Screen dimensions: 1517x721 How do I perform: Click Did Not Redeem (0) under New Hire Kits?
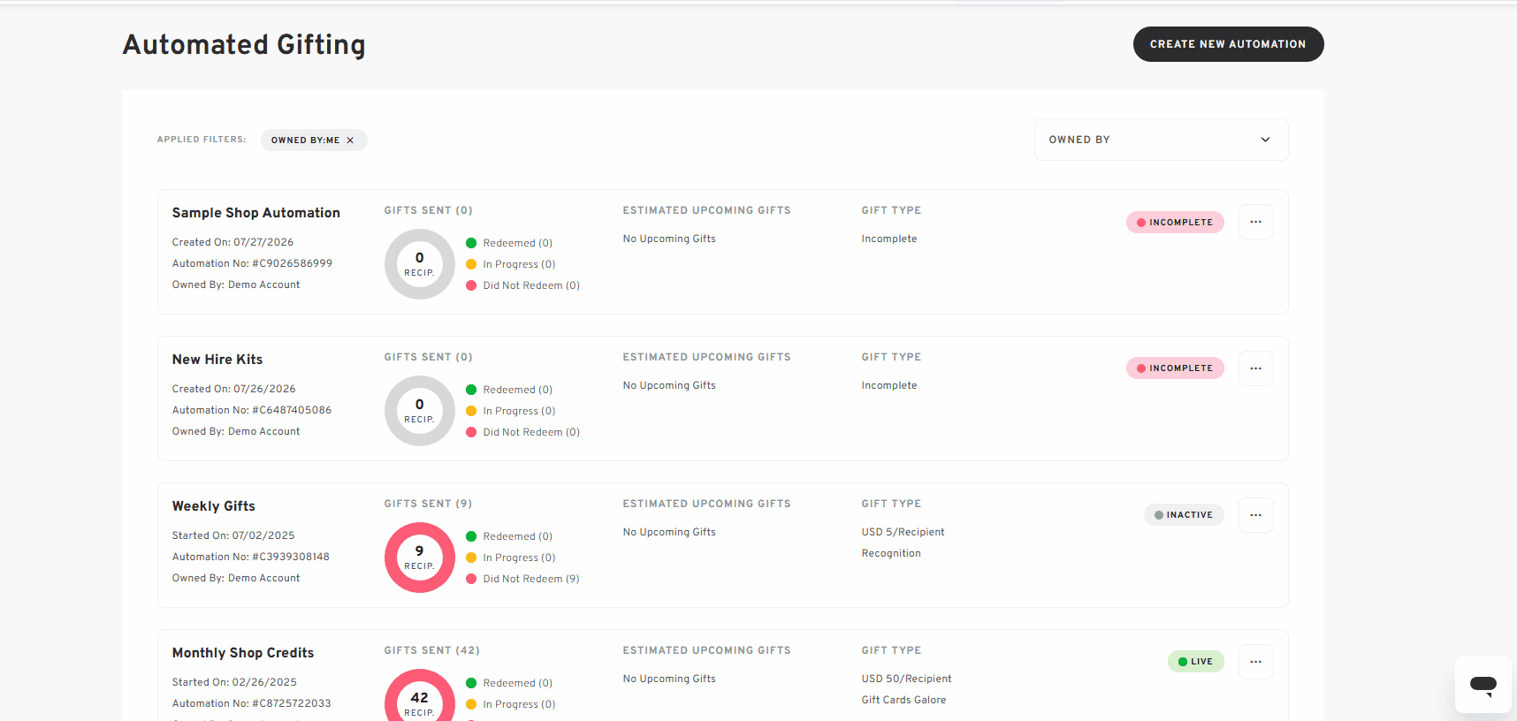[x=522, y=432]
